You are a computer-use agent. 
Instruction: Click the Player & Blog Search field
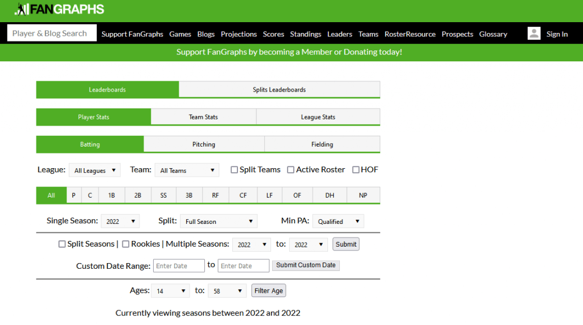tap(52, 34)
